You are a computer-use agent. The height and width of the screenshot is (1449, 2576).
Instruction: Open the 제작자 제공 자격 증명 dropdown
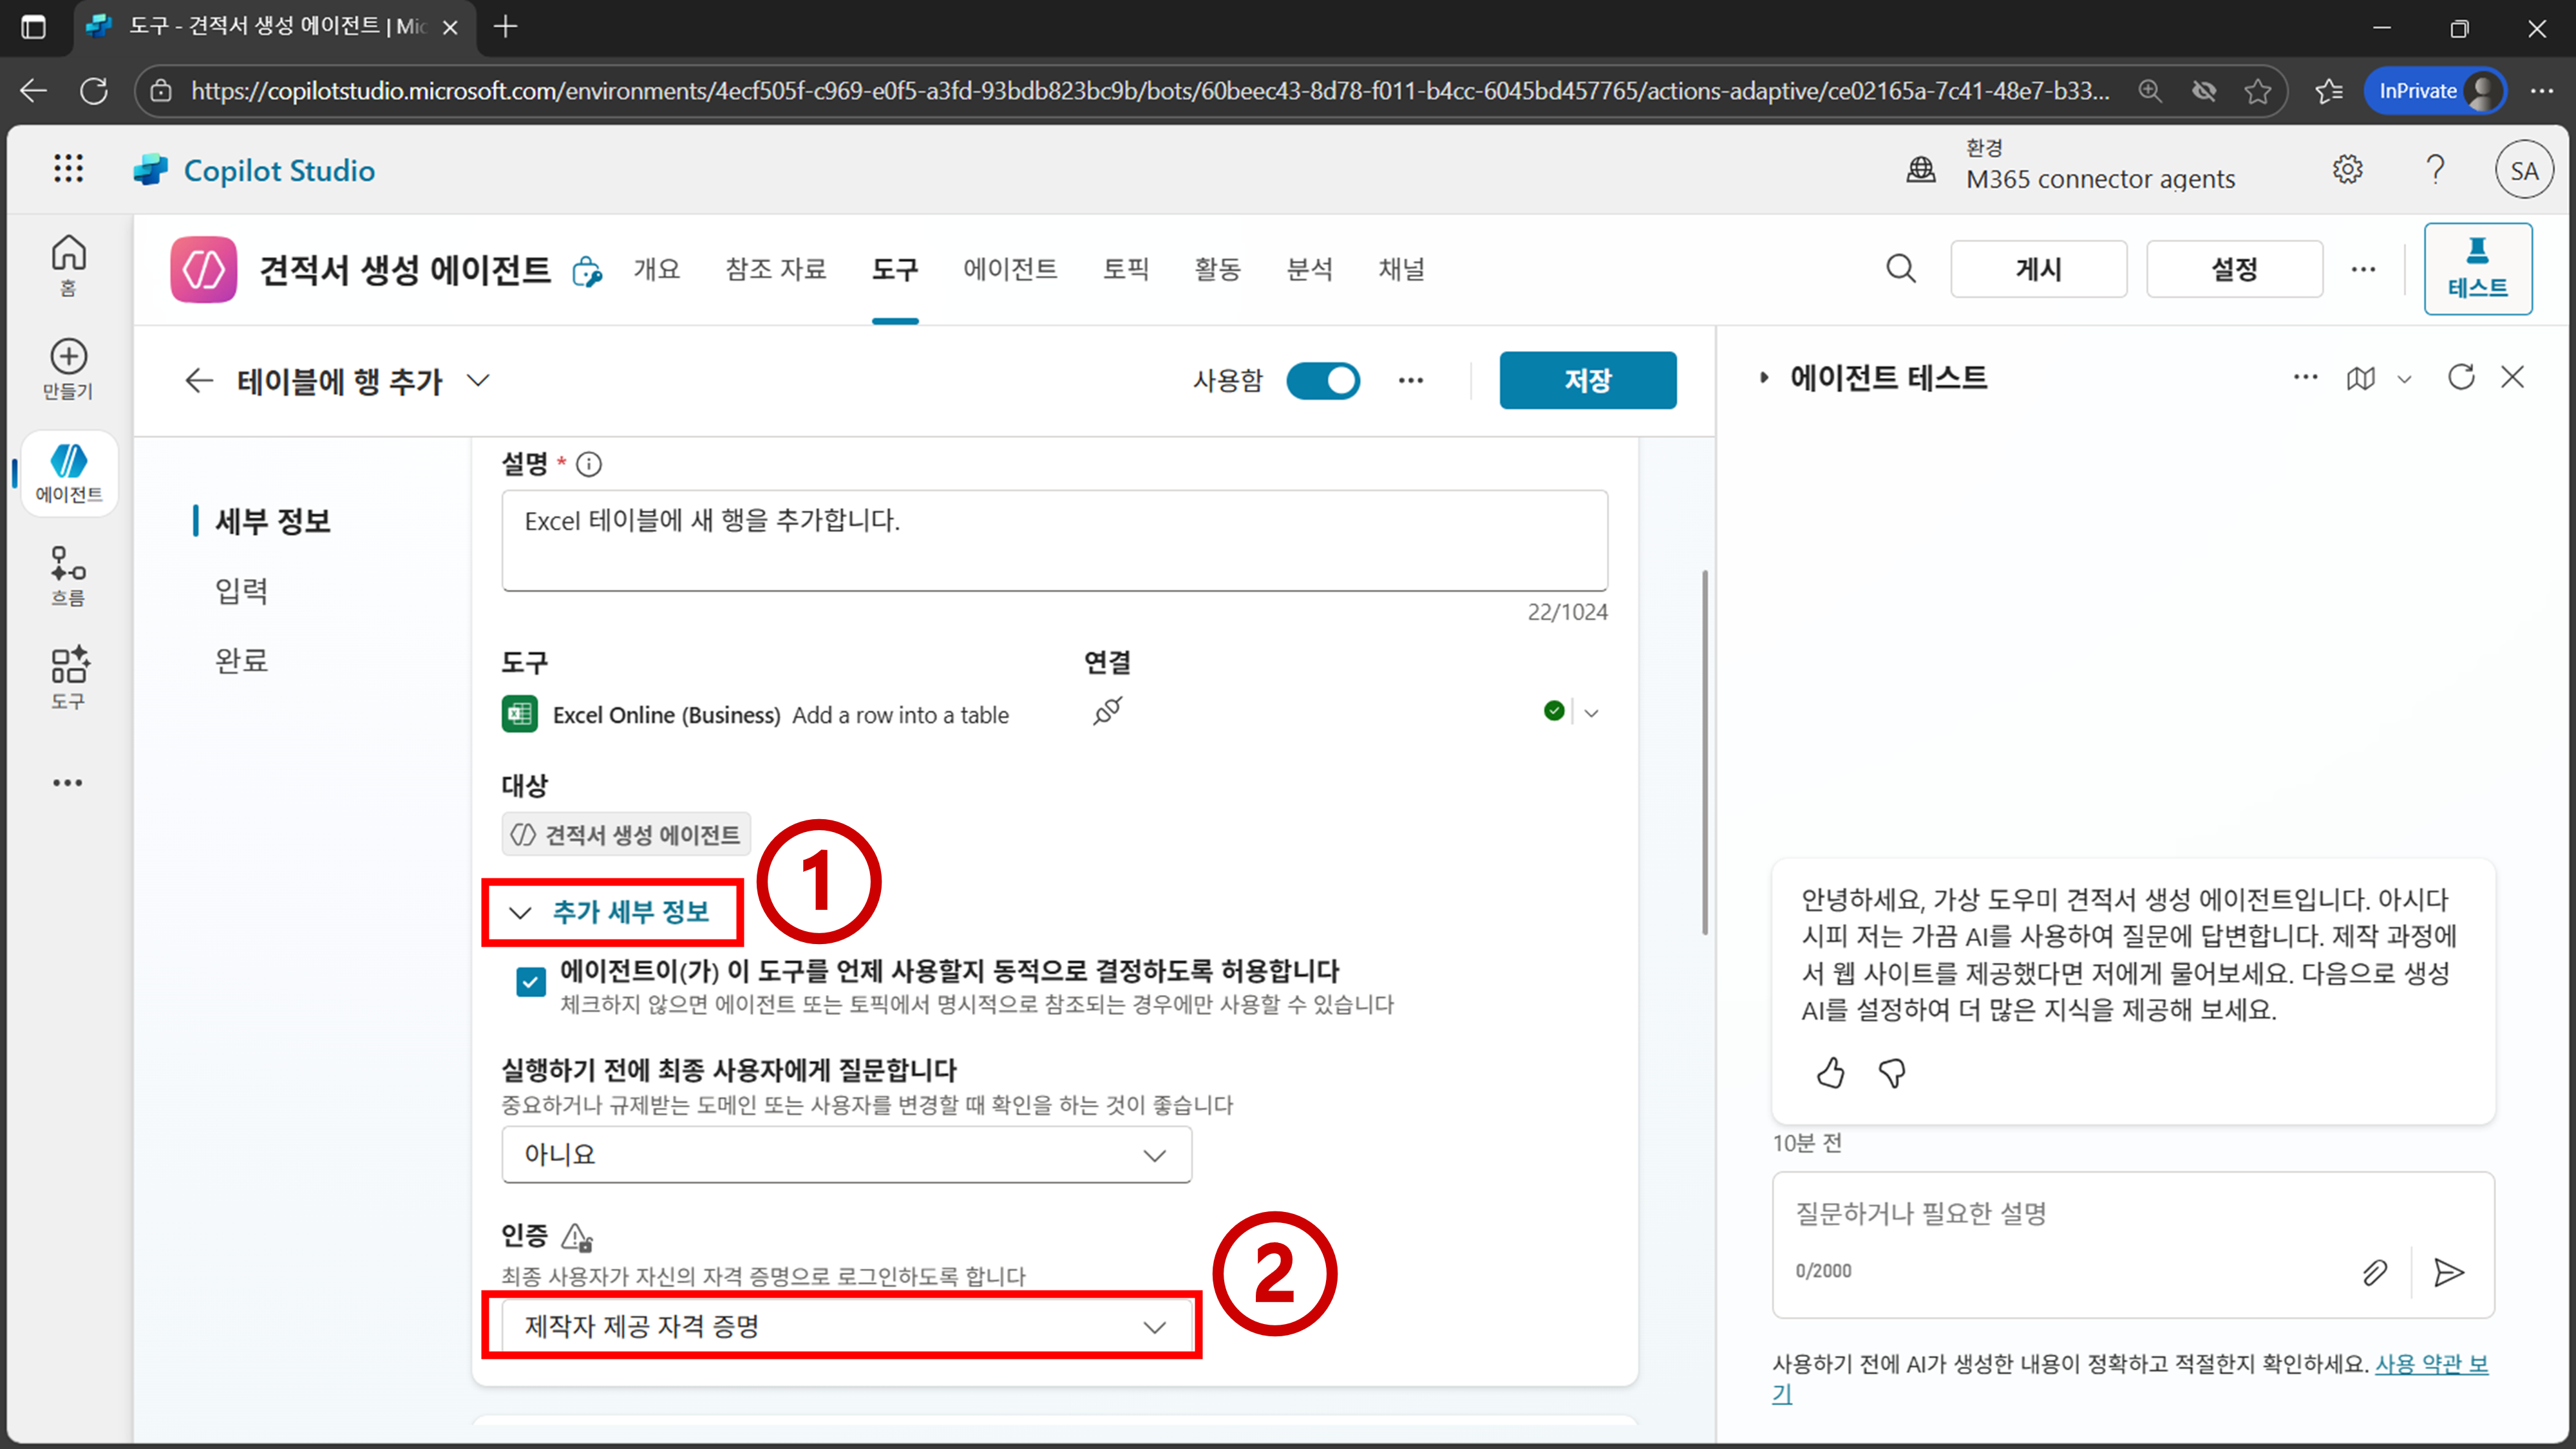coord(846,1327)
